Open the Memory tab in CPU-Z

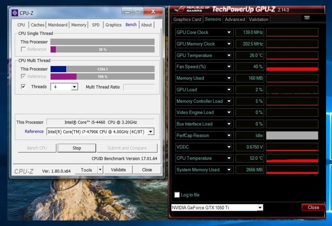tap(79, 25)
